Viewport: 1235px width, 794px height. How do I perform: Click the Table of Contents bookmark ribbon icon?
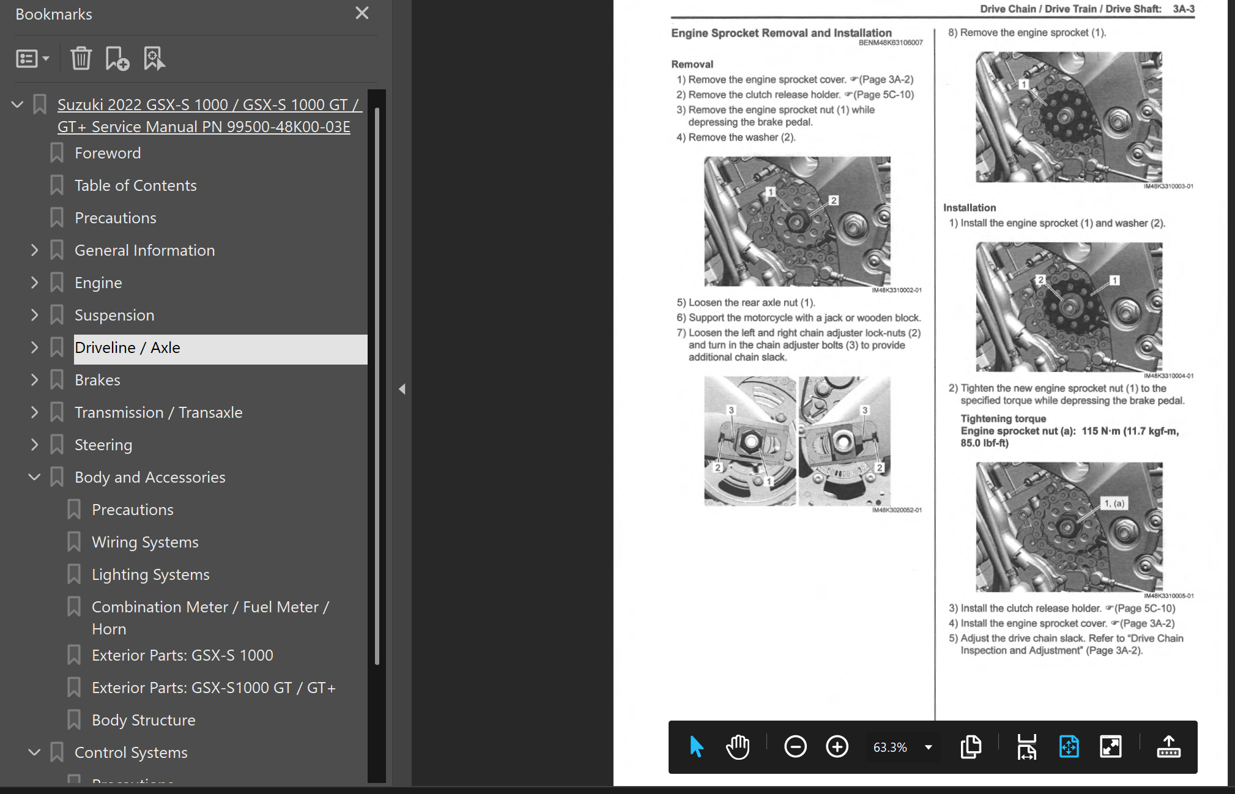[x=57, y=185]
